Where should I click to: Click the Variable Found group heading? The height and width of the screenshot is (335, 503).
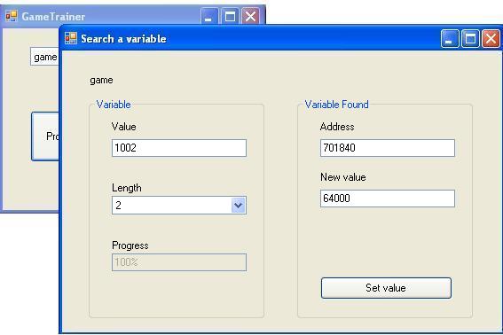click(336, 105)
